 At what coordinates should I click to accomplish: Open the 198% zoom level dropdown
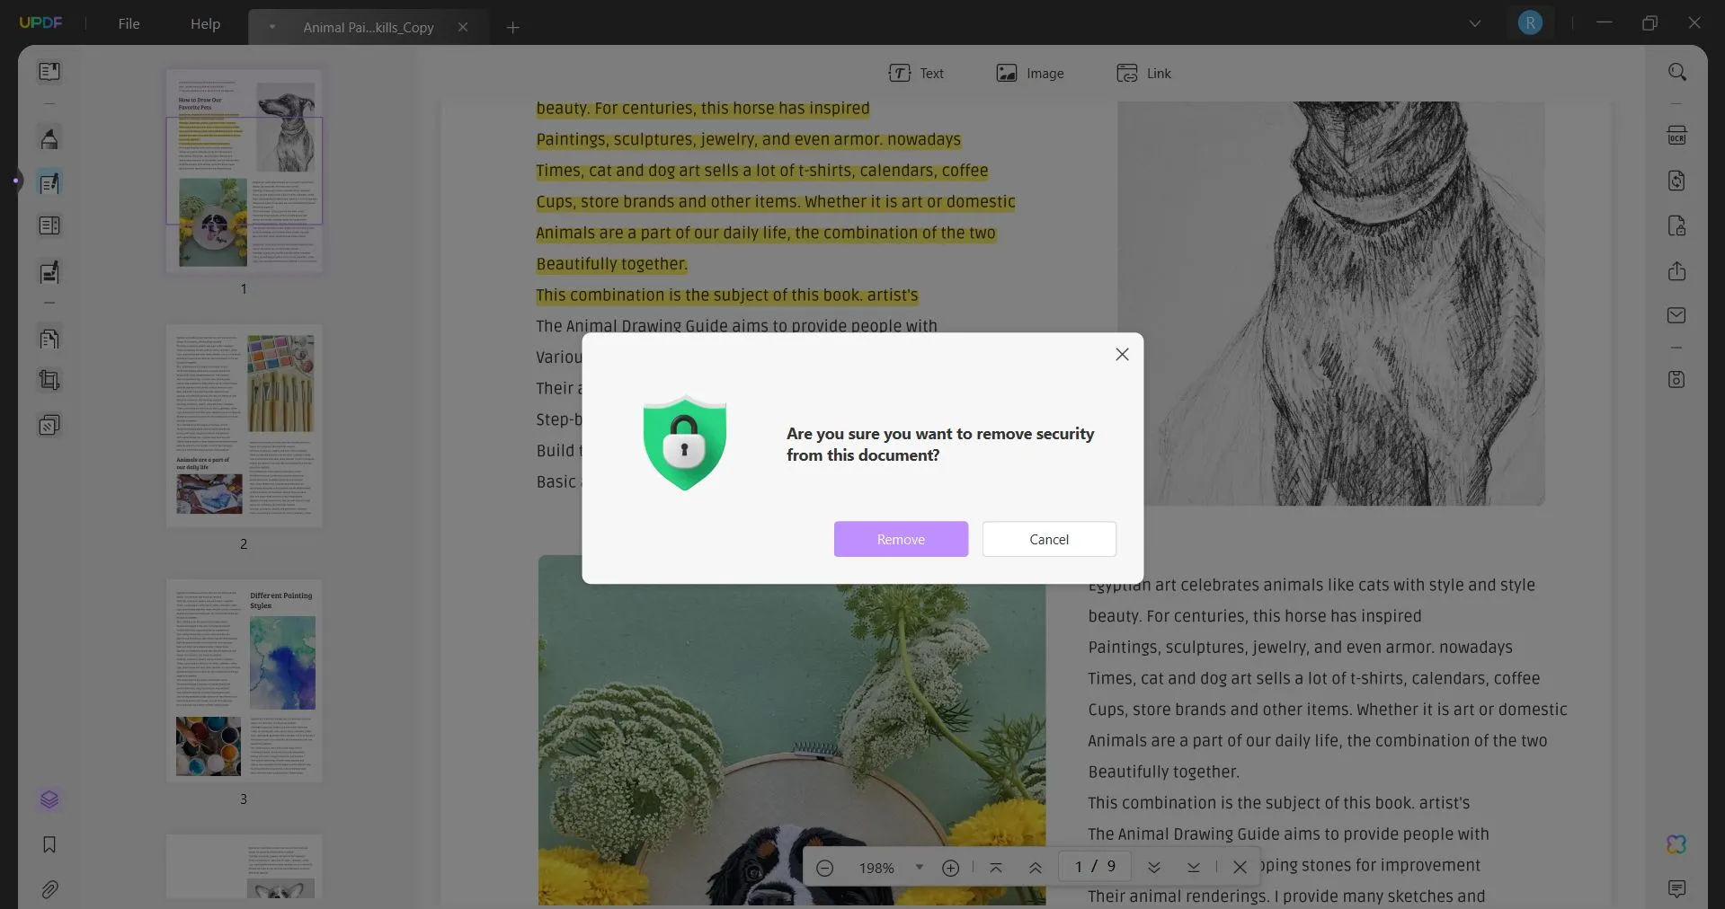(919, 867)
